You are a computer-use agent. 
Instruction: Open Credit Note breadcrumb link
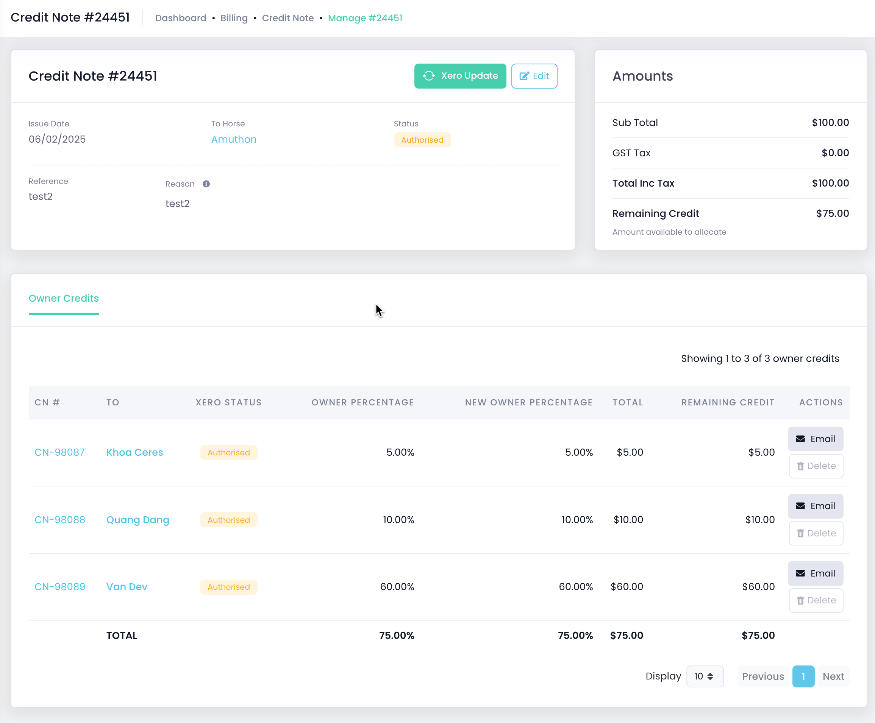point(287,18)
